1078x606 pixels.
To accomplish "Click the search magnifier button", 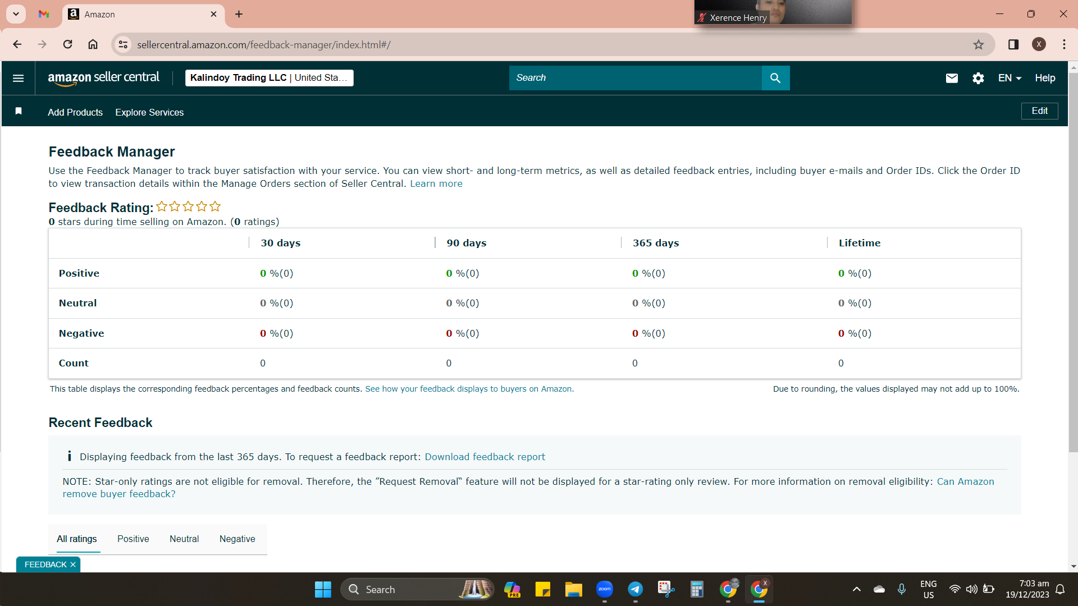I will click(775, 78).
